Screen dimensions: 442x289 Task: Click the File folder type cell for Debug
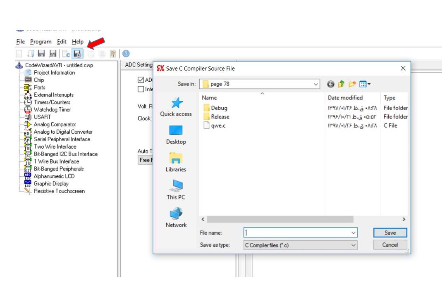[396, 108]
